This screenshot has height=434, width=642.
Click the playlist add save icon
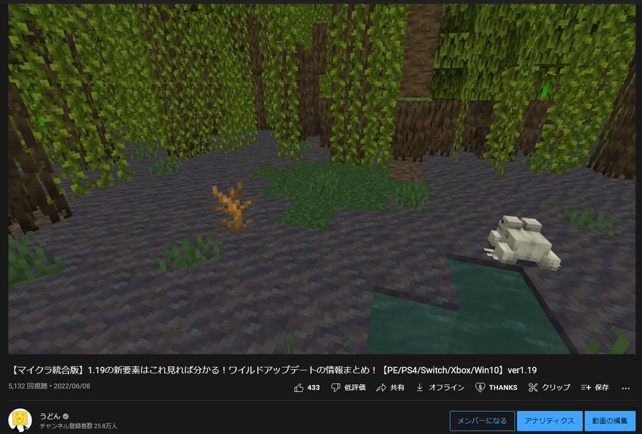click(586, 388)
